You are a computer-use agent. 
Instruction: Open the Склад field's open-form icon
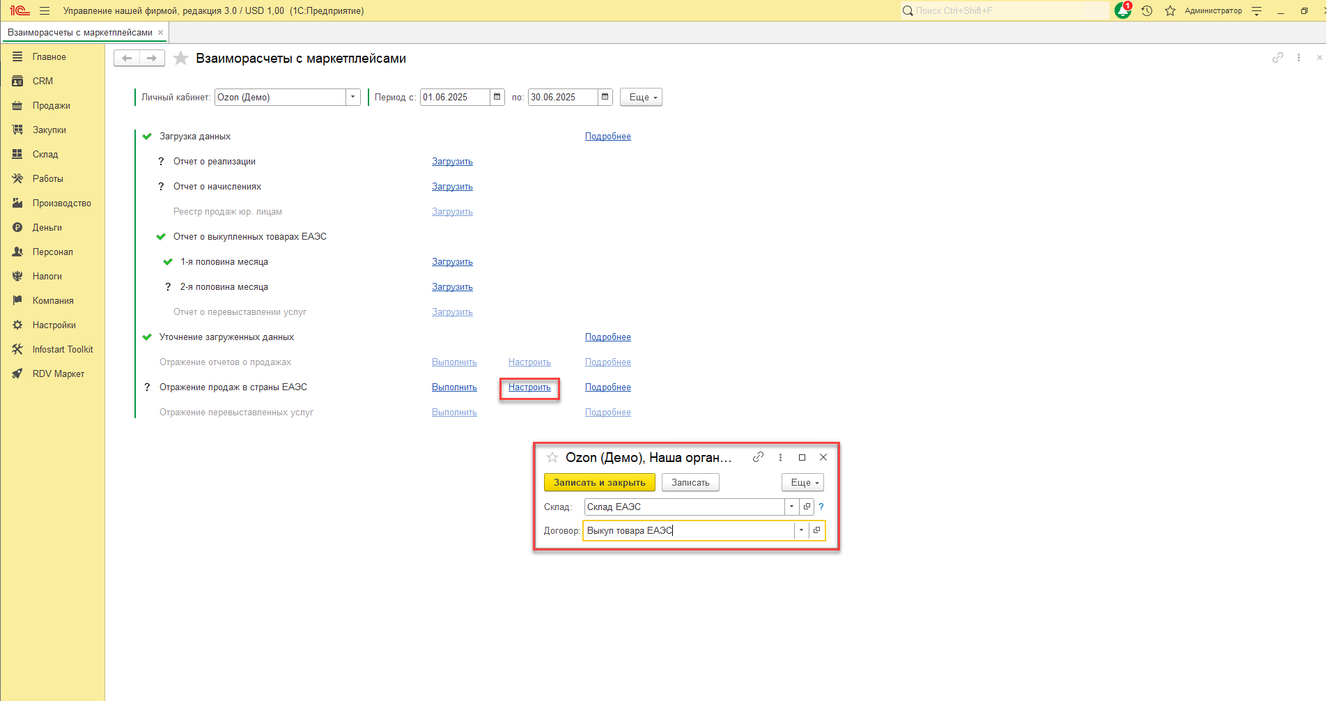pyautogui.click(x=807, y=507)
